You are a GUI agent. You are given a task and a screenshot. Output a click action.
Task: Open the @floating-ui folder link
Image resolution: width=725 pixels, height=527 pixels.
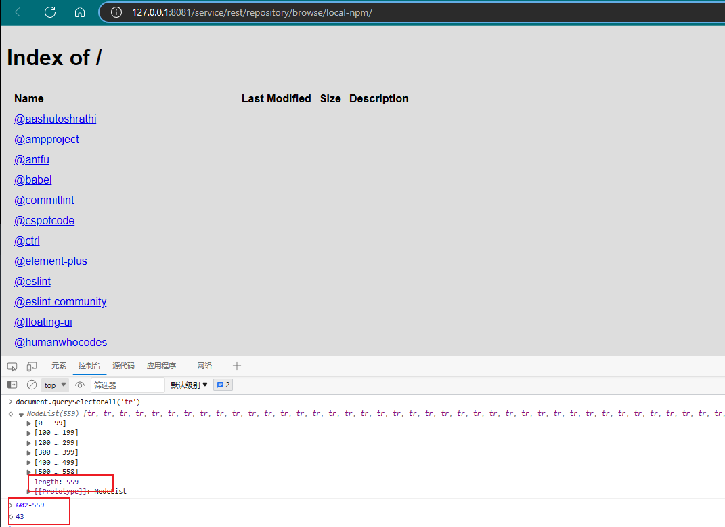[43, 322]
